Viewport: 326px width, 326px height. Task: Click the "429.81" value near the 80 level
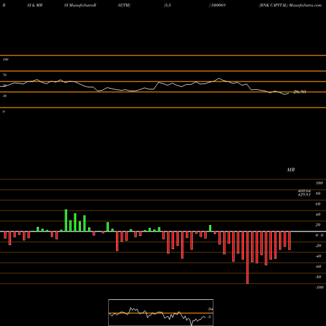304,195
